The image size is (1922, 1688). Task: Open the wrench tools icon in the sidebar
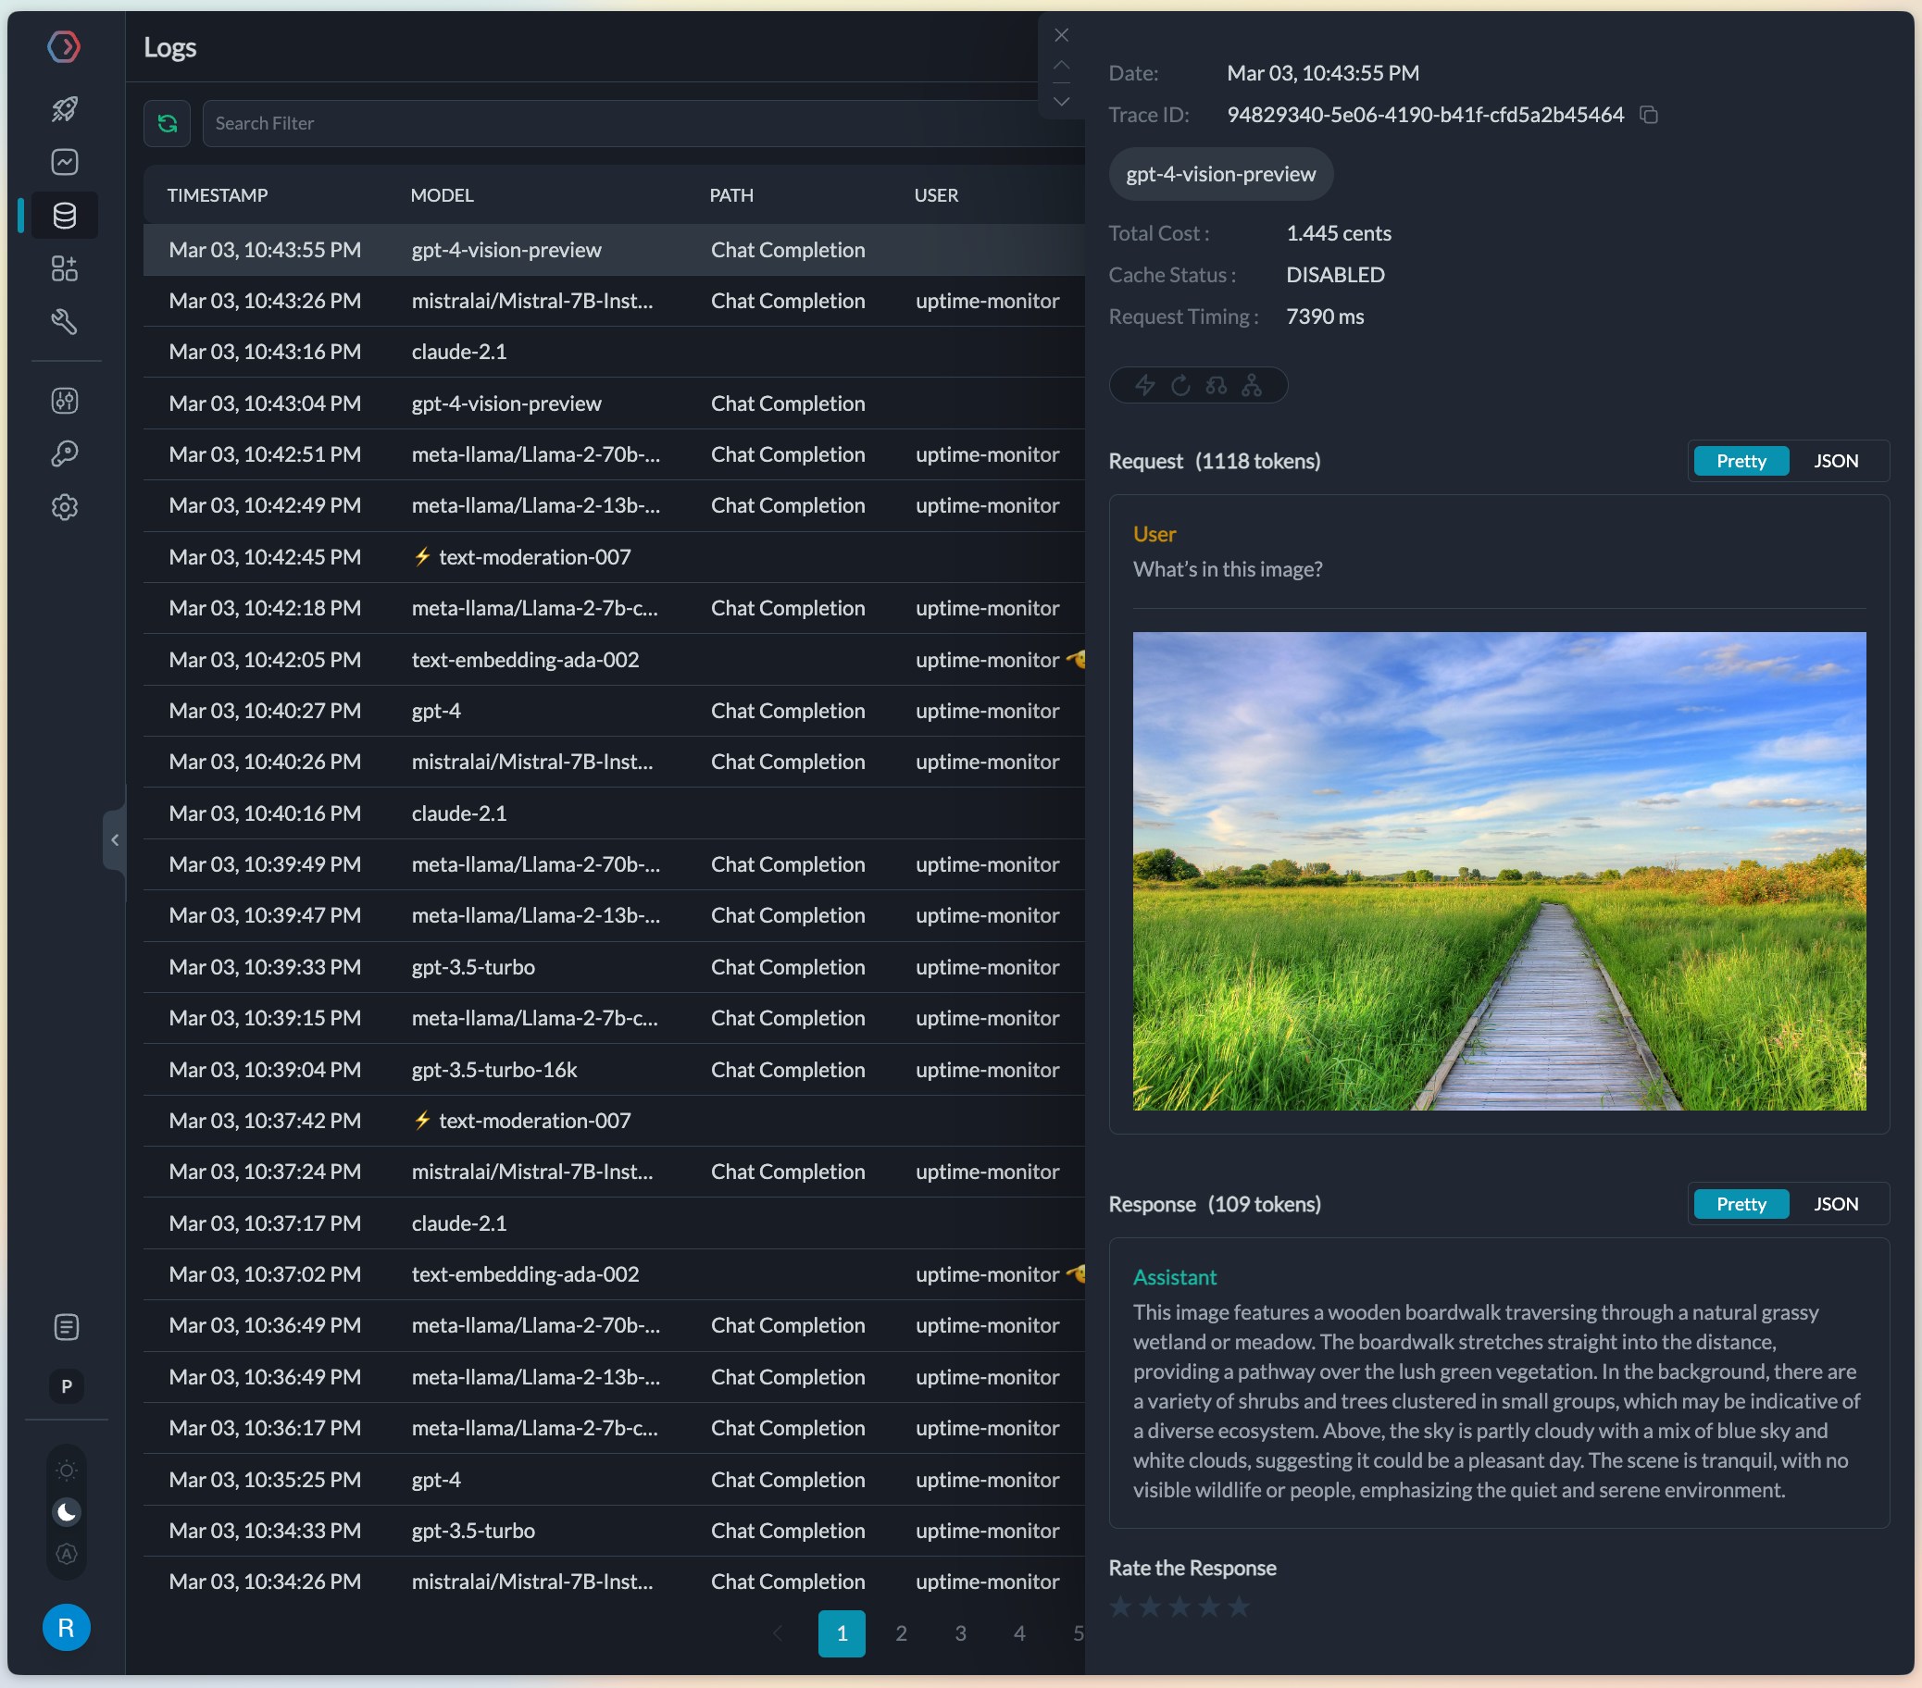point(64,322)
